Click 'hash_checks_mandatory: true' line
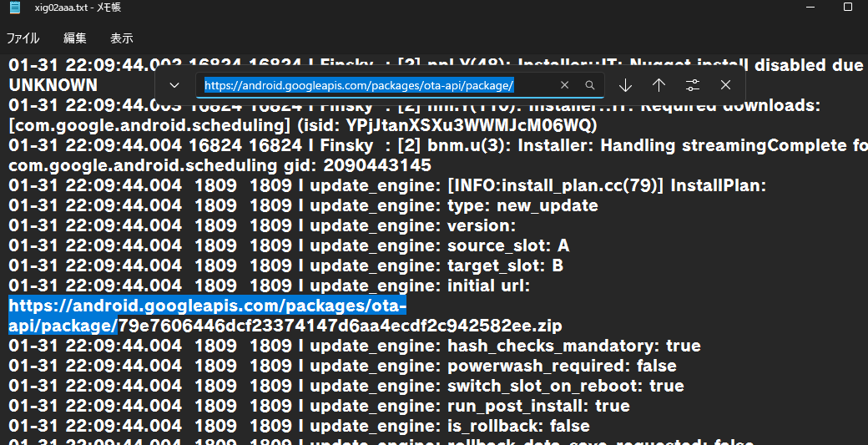 click(x=355, y=346)
